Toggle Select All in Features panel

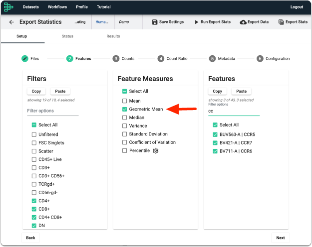click(x=215, y=125)
